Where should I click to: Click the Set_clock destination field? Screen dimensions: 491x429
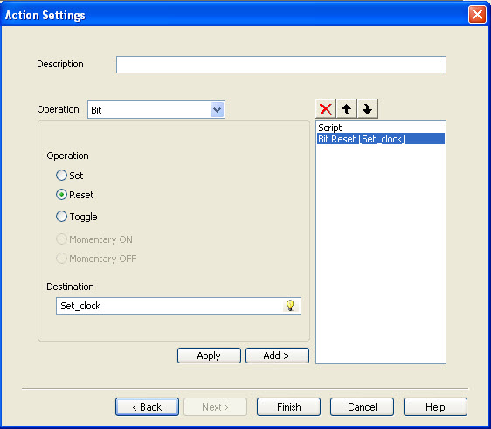pos(178,306)
